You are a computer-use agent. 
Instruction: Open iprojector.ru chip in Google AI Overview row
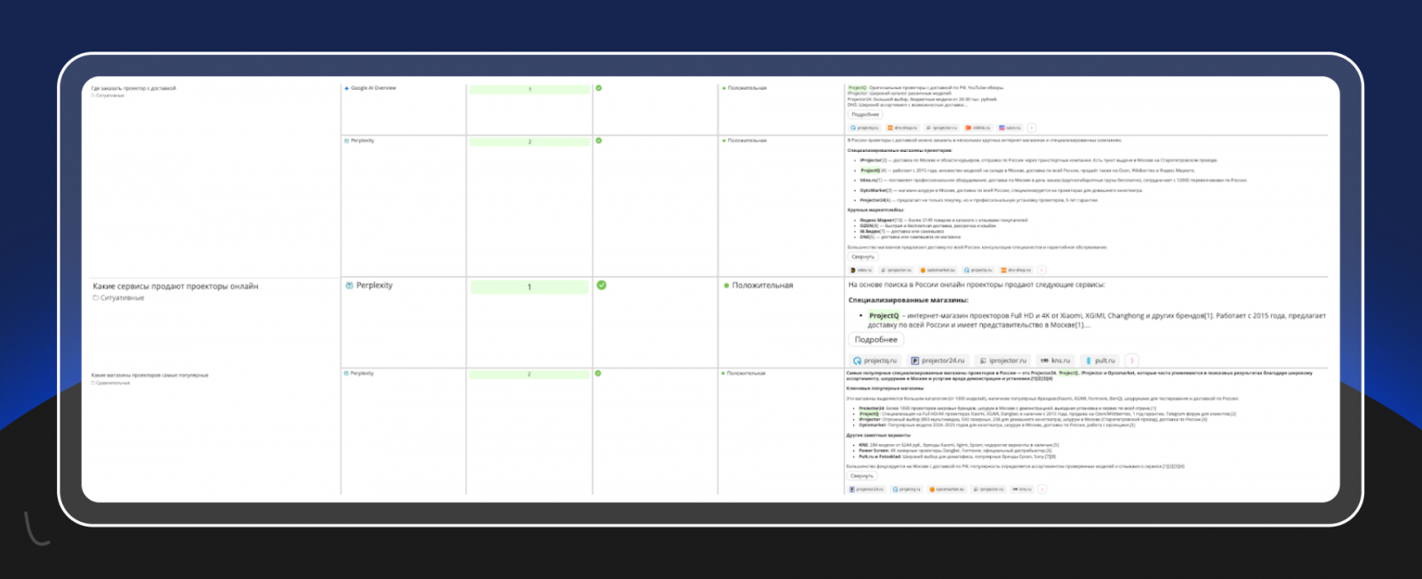pyautogui.click(x=941, y=128)
